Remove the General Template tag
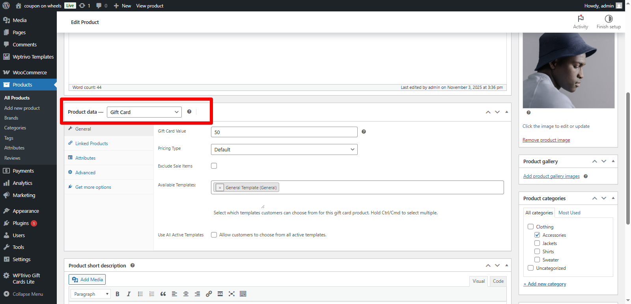This screenshot has width=631, height=304. (220, 188)
